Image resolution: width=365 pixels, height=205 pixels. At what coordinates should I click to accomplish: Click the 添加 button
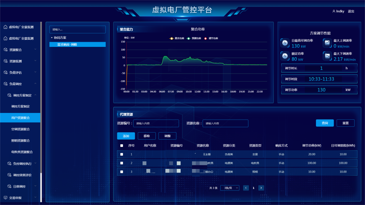126,136
